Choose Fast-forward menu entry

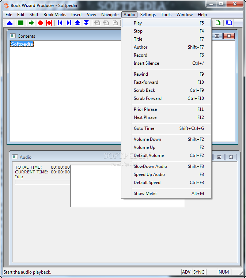tap(166, 82)
